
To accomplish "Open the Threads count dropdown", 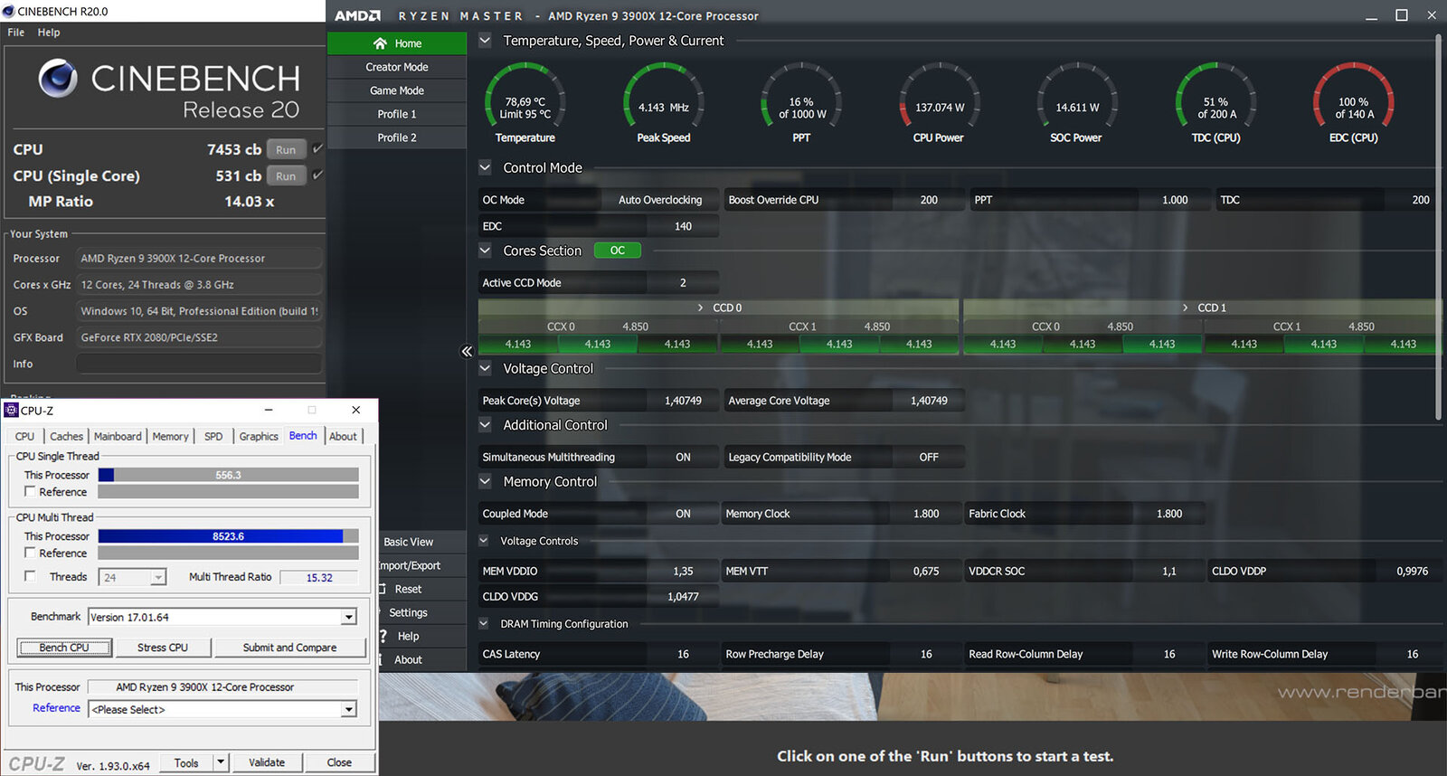I will click(x=158, y=577).
